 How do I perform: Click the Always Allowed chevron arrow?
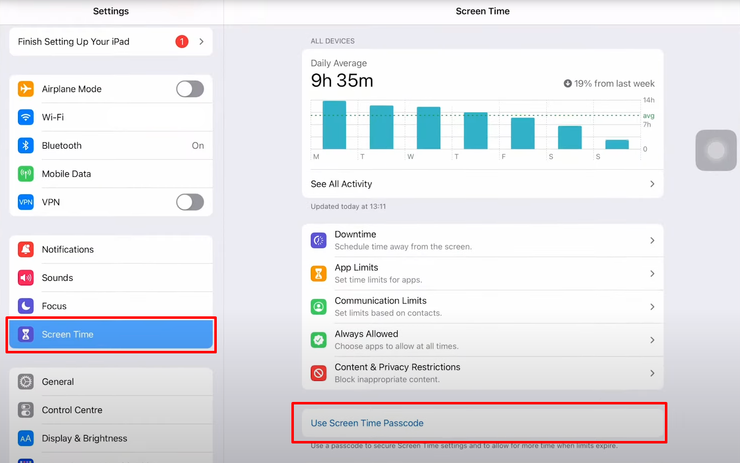click(x=652, y=340)
